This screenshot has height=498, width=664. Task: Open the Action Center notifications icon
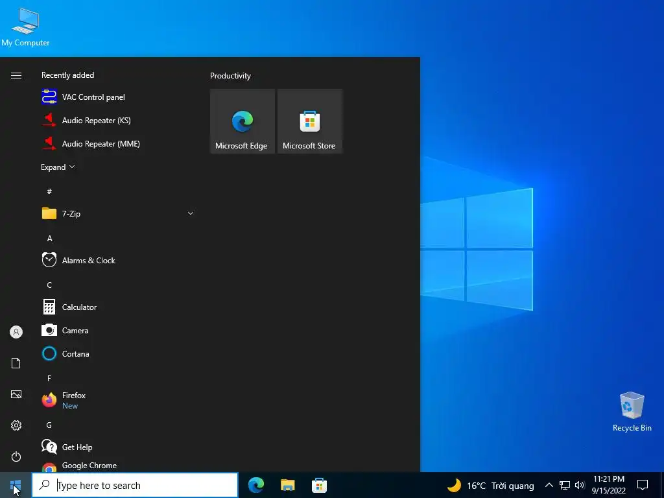[643, 485]
